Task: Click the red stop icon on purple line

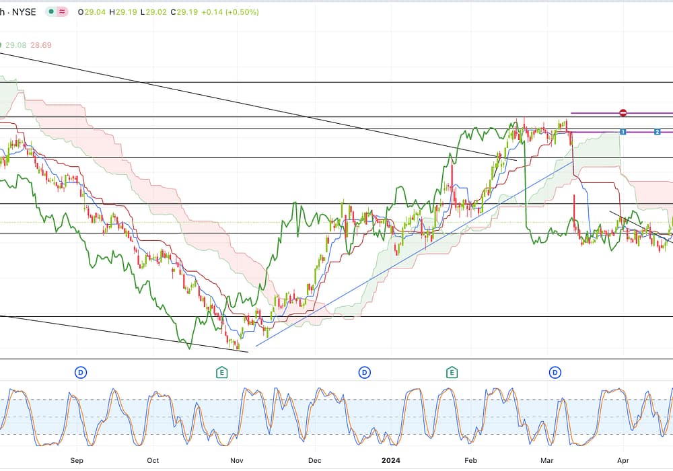Action: (623, 113)
